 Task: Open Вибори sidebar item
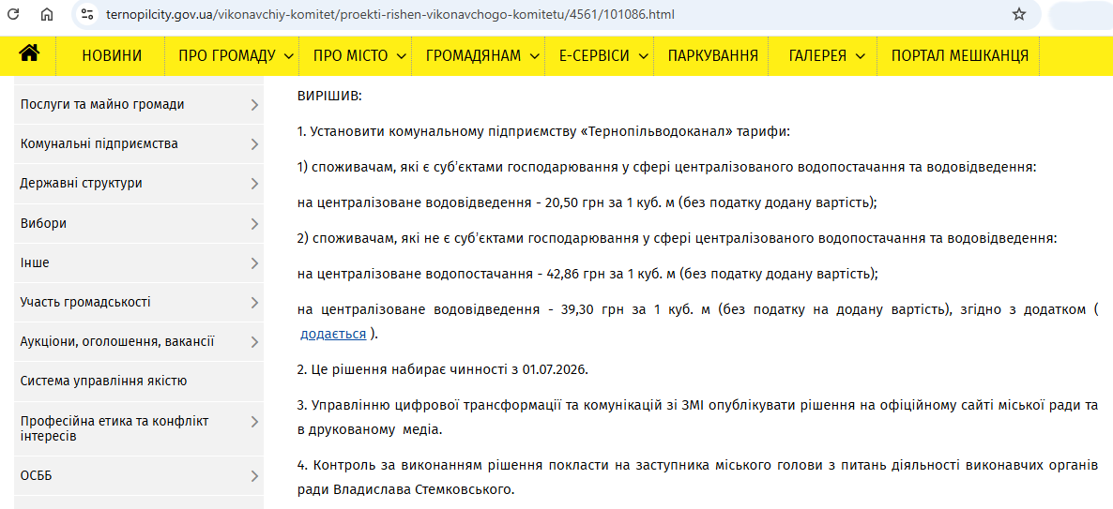pyautogui.click(x=138, y=223)
